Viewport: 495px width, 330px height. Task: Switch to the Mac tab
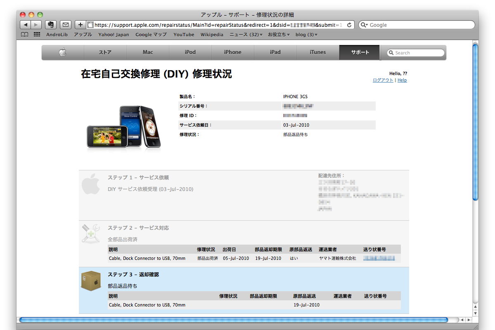point(148,52)
